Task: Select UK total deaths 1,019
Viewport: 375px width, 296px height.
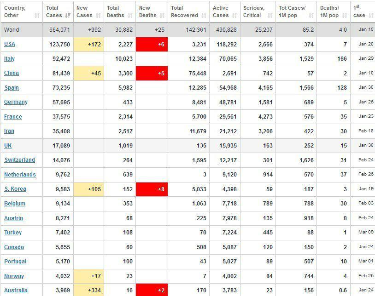Action: point(126,146)
